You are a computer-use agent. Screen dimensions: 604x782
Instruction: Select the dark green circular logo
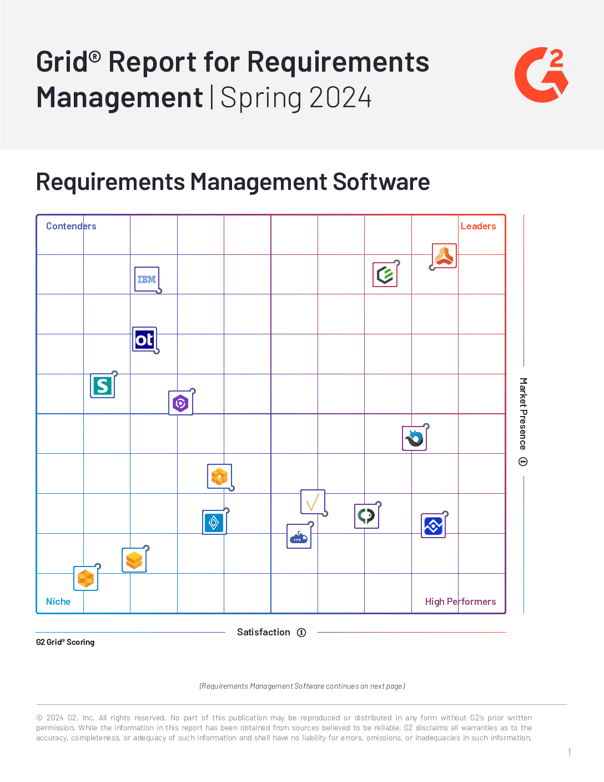(x=366, y=516)
